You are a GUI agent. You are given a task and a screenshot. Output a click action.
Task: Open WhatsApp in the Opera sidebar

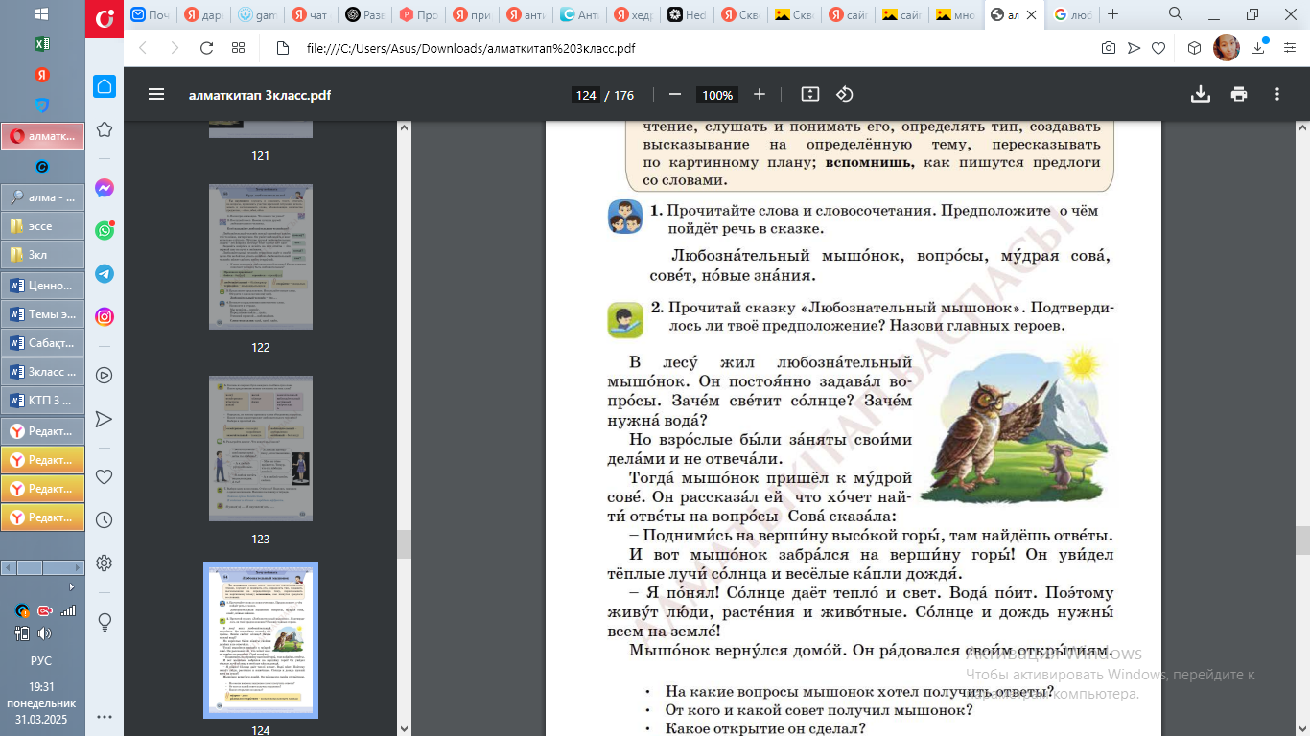pyautogui.click(x=105, y=230)
